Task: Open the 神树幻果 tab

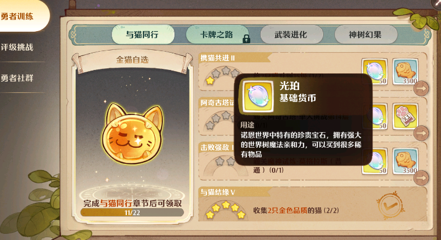Action: pos(365,34)
